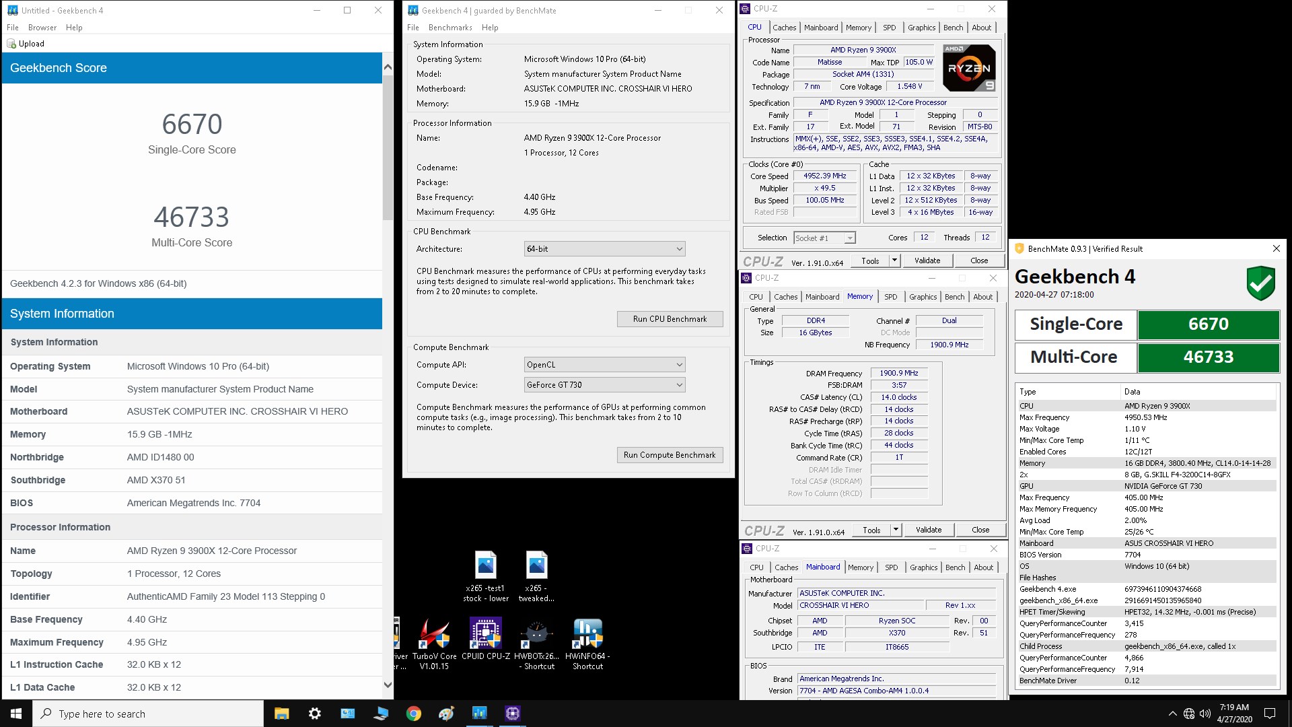This screenshot has width=1292, height=727.
Task: Open the x265 -test1 stock image file
Action: tap(485, 576)
